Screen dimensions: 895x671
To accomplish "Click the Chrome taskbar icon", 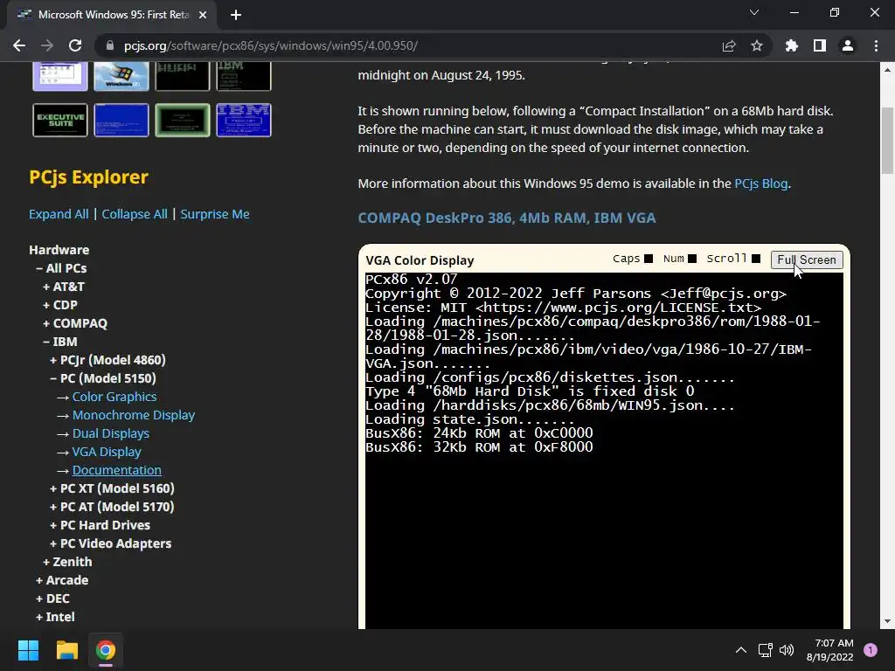I will coord(106,650).
